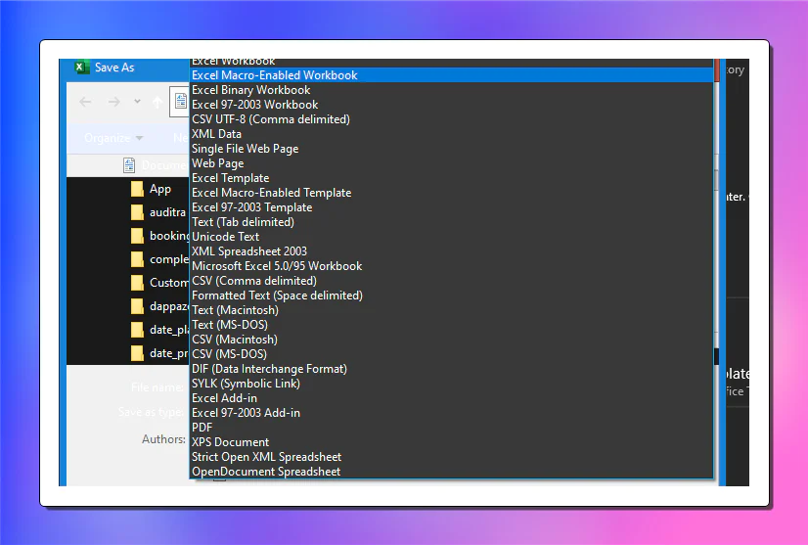Pick Formatted Text (Space delimited)

coord(451,295)
